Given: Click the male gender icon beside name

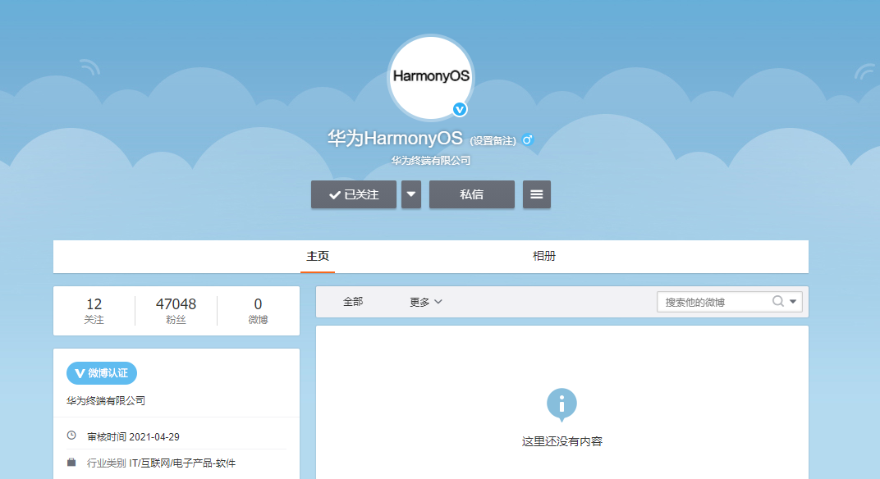Looking at the screenshot, I should (x=528, y=139).
